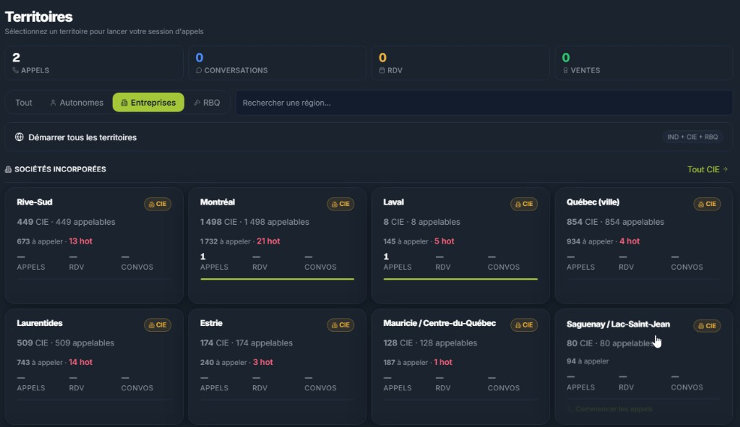Open the Saguenay / Lac-Saint-Jean card
The height and width of the screenshot is (427, 740).
pos(644,366)
